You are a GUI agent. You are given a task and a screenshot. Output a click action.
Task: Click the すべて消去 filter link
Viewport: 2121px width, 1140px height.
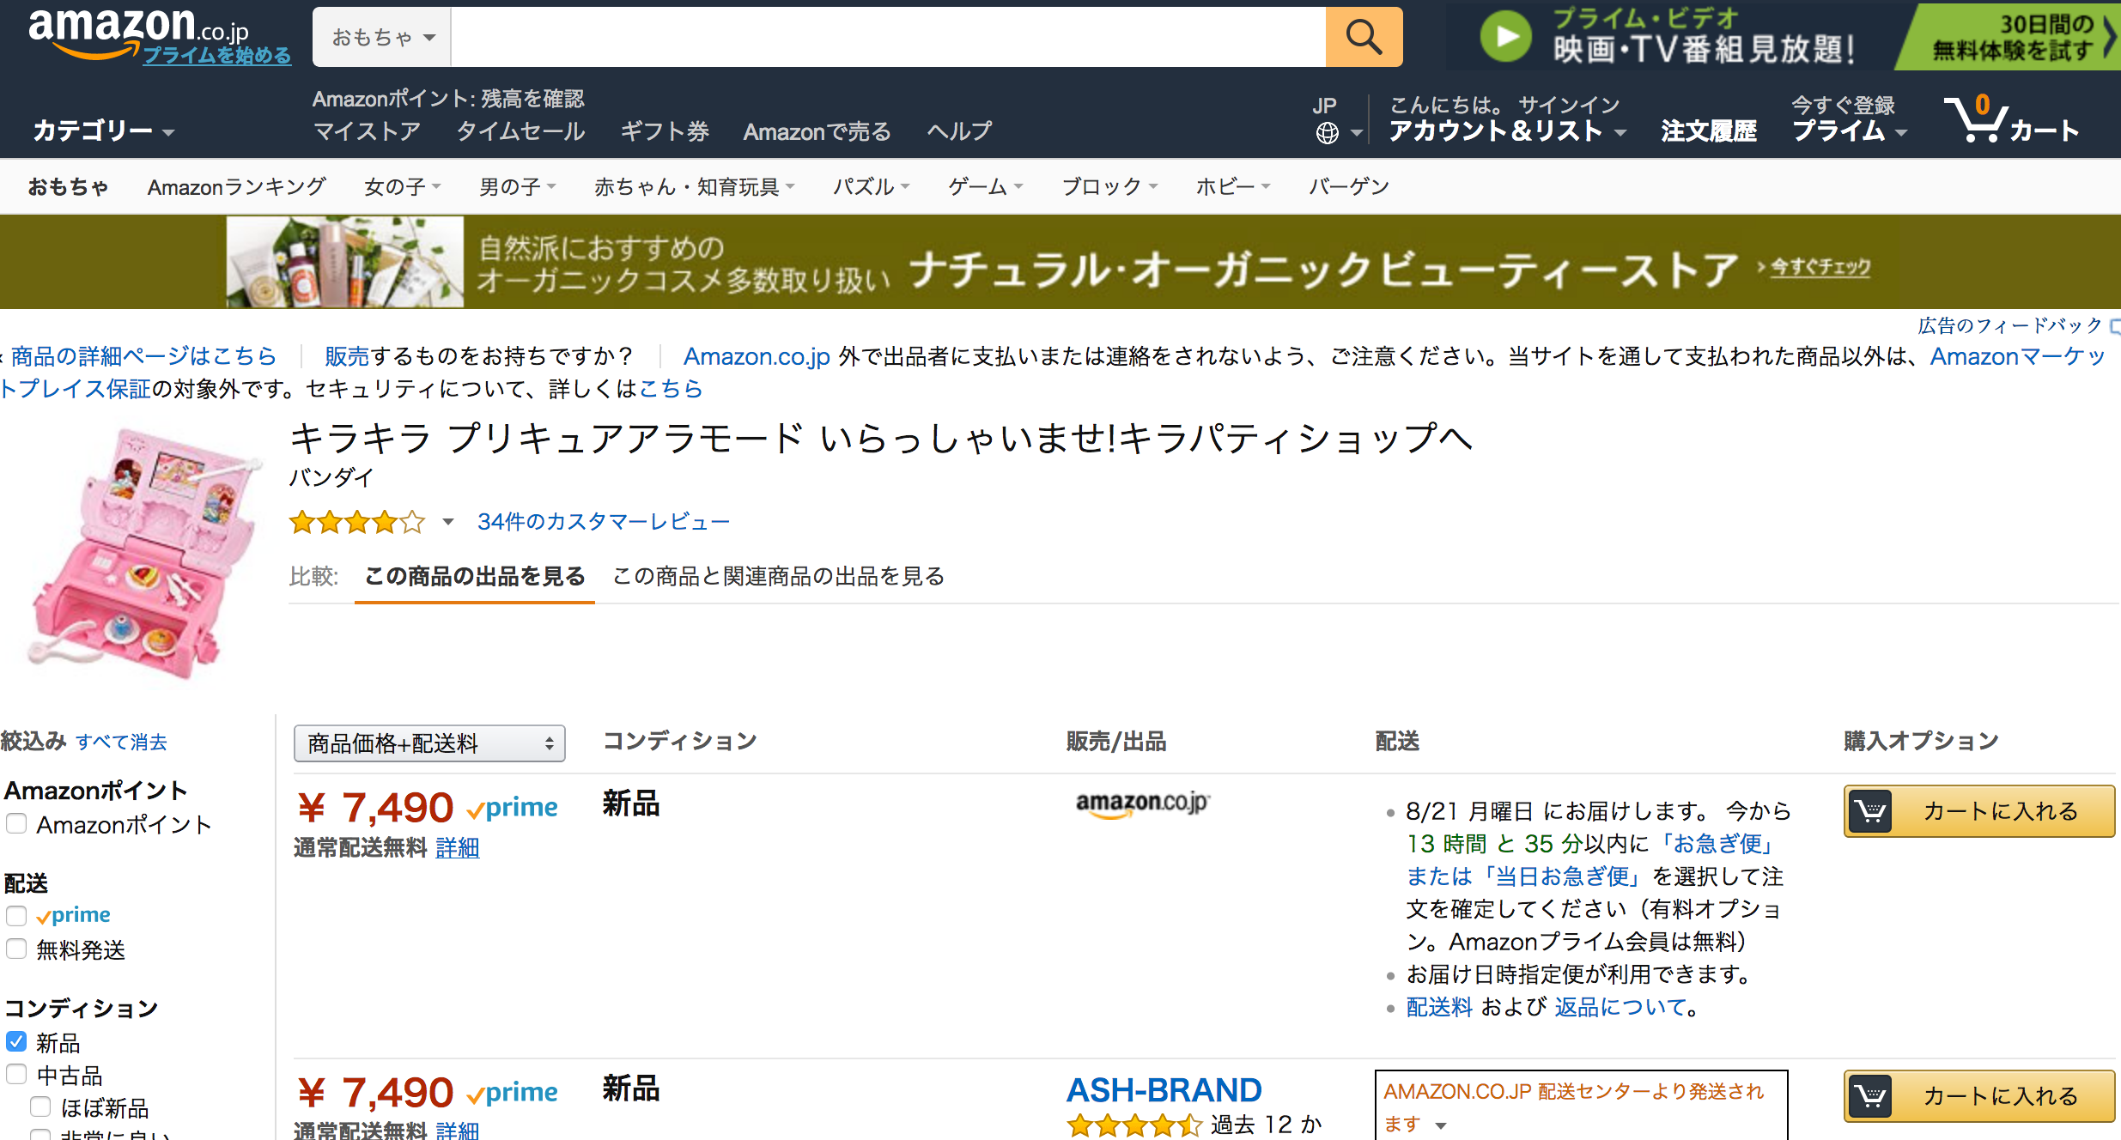point(121,742)
